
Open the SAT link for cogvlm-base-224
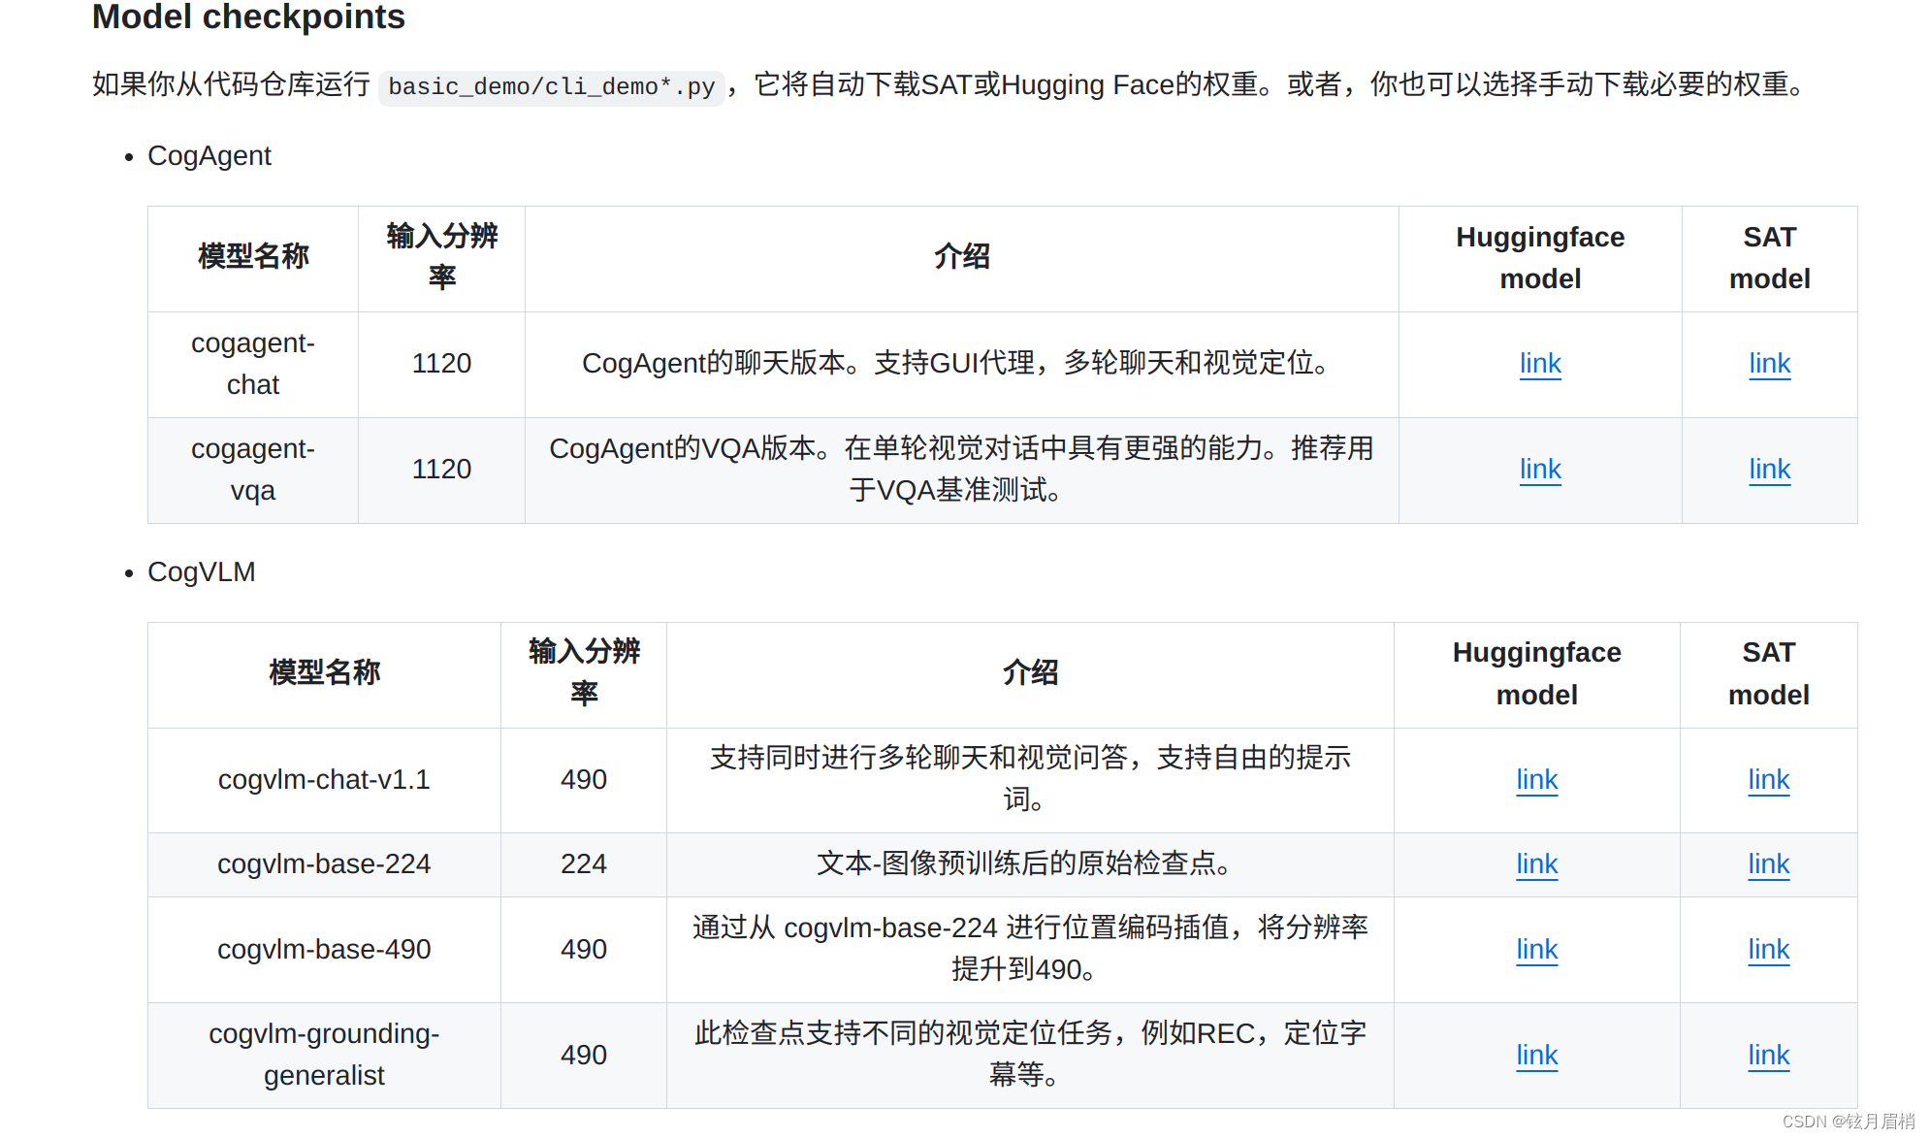pos(1768,863)
